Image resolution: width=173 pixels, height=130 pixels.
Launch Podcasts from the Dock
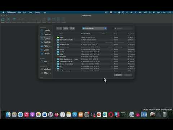coord(32,114)
